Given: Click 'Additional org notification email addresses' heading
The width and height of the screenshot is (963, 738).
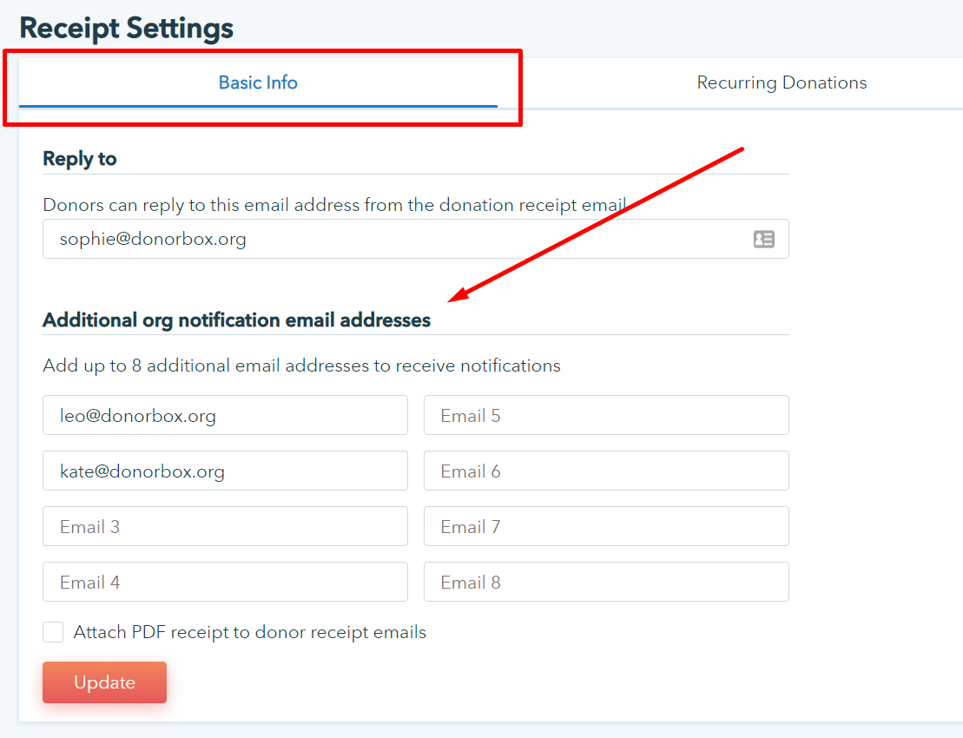Looking at the screenshot, I should (236, 320).
